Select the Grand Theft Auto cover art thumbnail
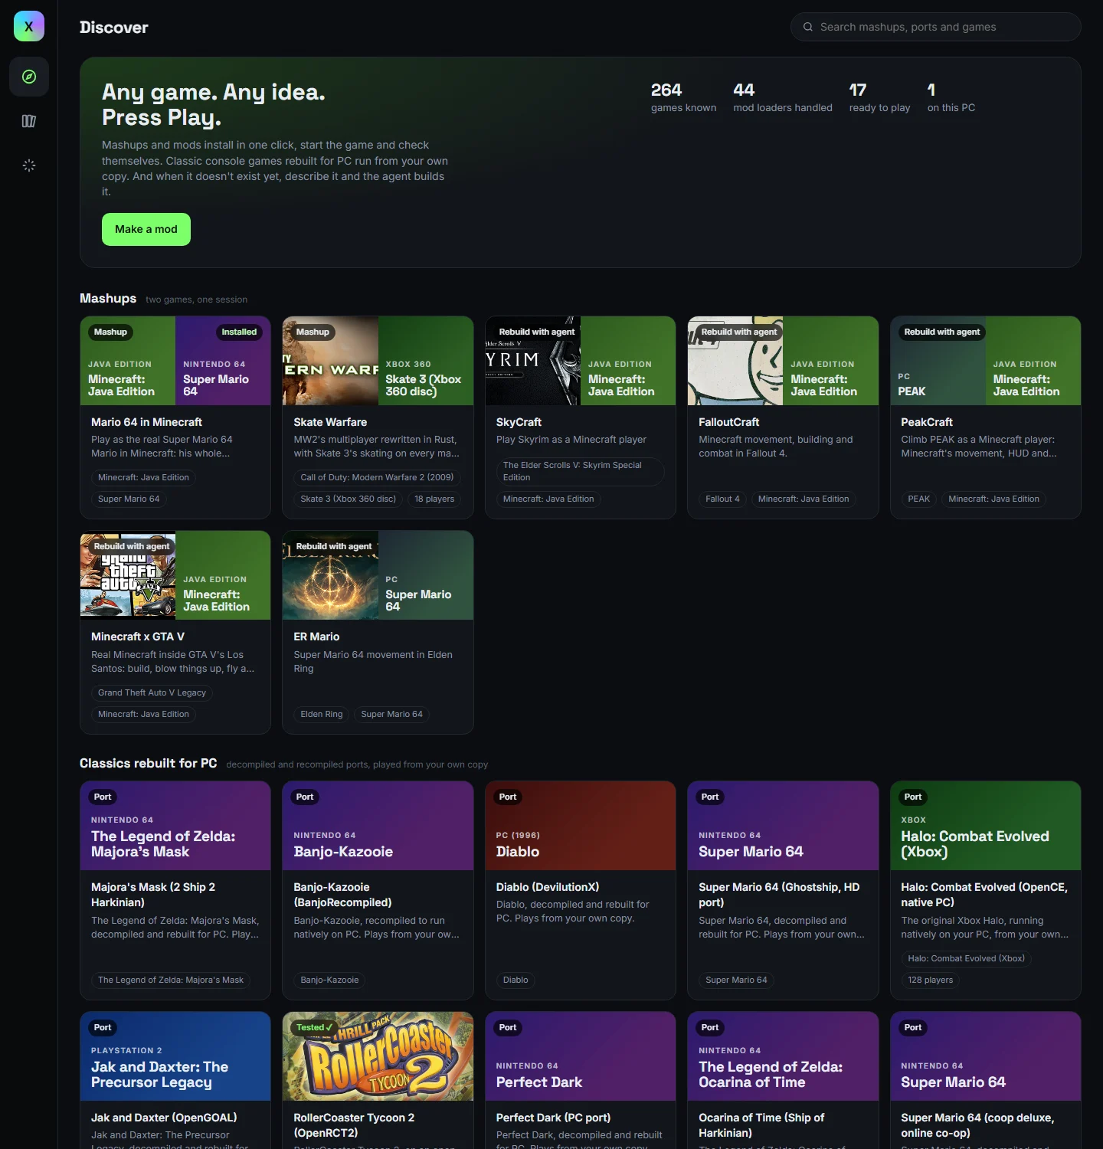This screenshot has height=1149, width=1103. 128,575
